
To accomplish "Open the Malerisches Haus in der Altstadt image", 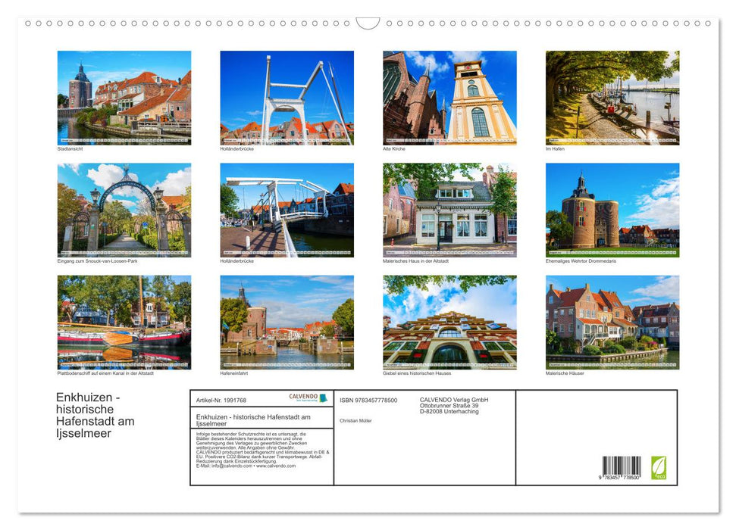I will 449,210.
